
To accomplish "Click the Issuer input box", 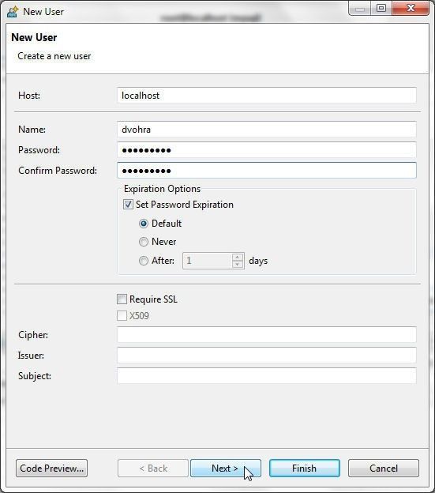I will tap(267, 356).
